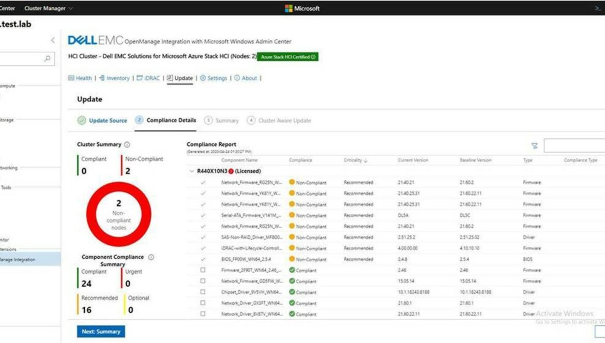Click the Chipset_Driver_9V5VH_WN64 component name
The height and width of the screenshot is (343, 605).
[x=252, y=292]
